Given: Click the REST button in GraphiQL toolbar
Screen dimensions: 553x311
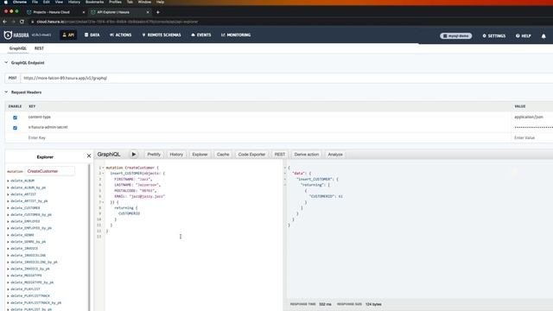Looking at the screenshot, I should [x=280, y=155].
